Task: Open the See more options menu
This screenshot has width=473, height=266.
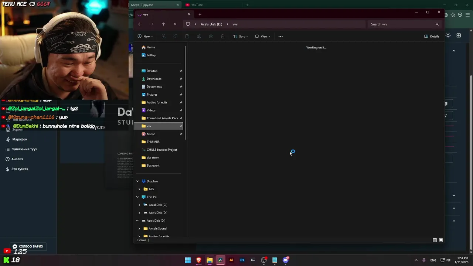Action: 280,36
